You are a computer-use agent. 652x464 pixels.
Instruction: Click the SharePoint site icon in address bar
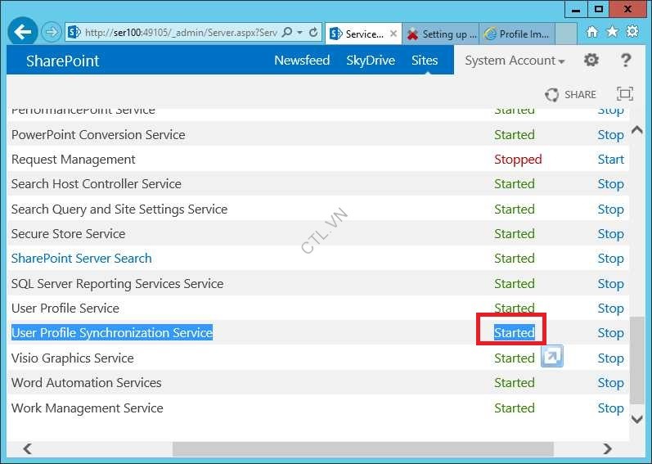(x=74, y=33)
